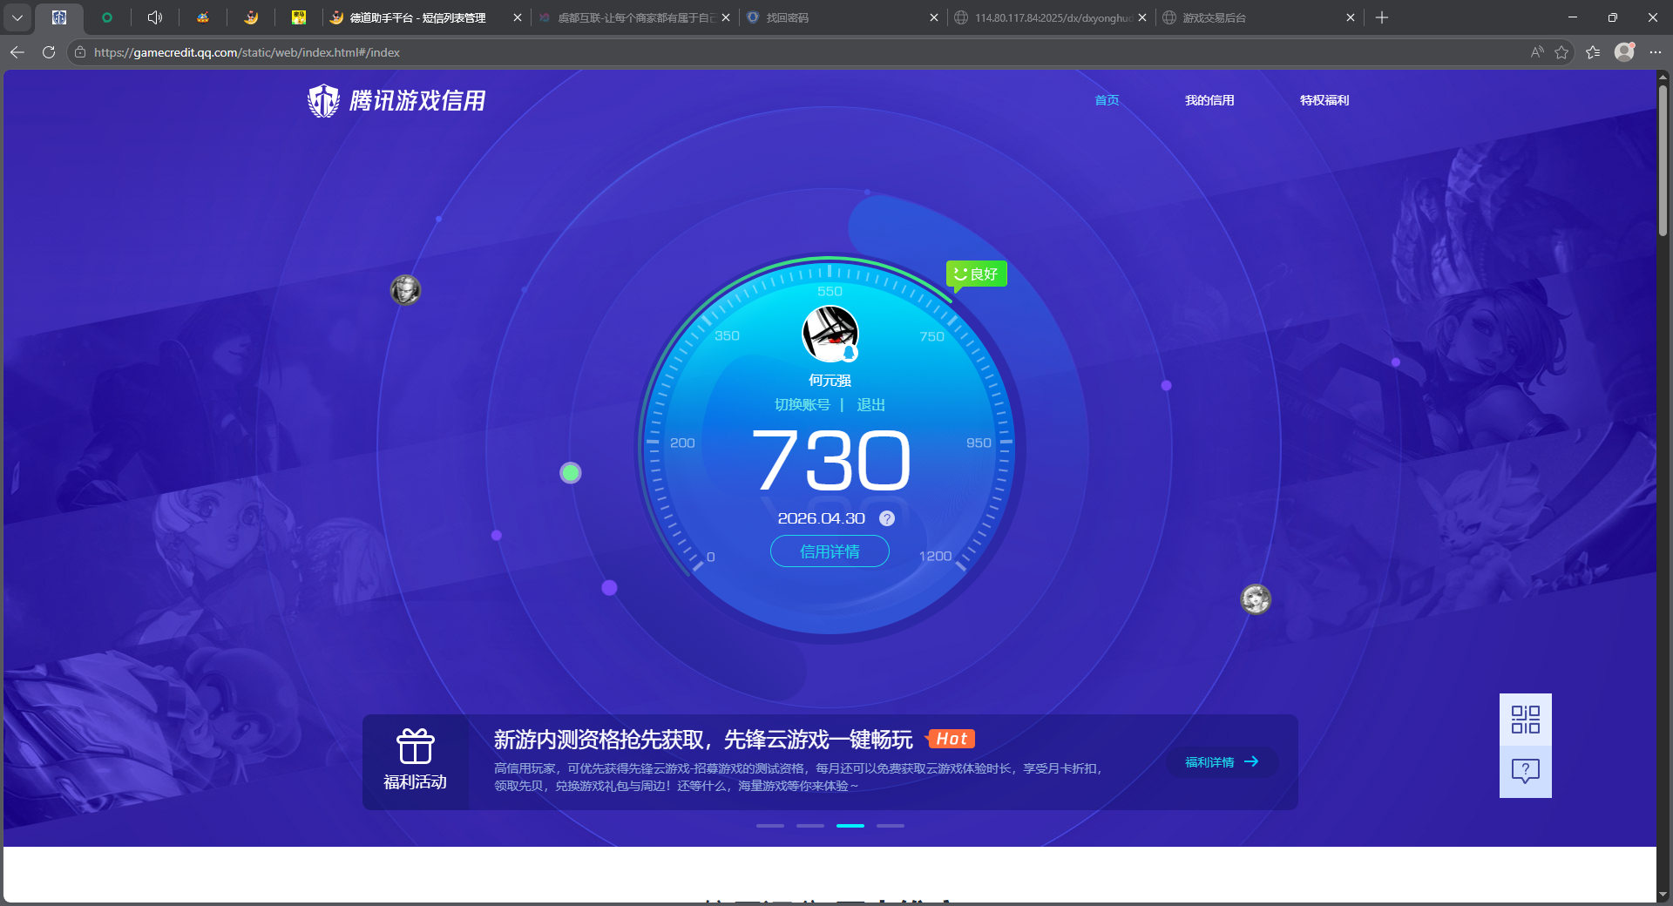The image size is (1673, 906).
Task: Click the question mark beside 2026.04.30
Action: click(887, 518)
